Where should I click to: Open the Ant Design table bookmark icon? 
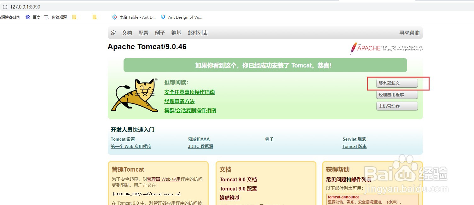[115, 17]
